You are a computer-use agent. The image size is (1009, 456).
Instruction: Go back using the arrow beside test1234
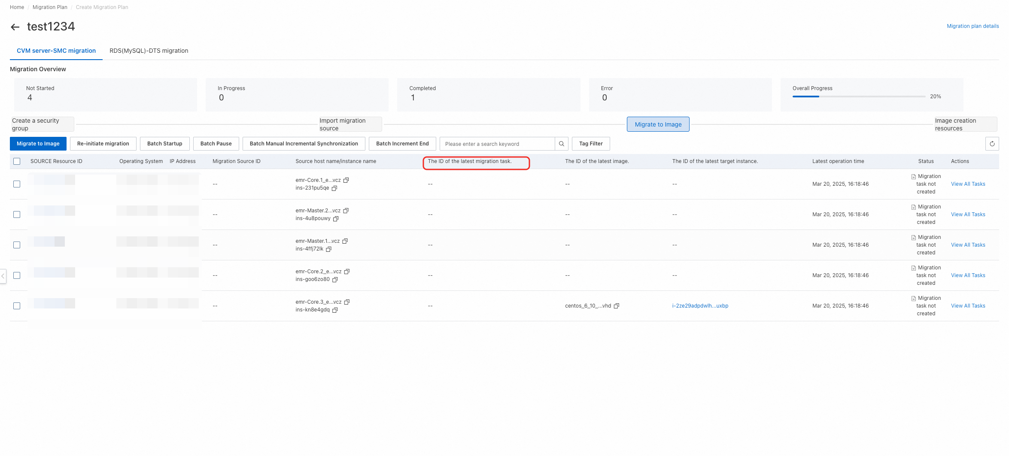coord(15,27)
